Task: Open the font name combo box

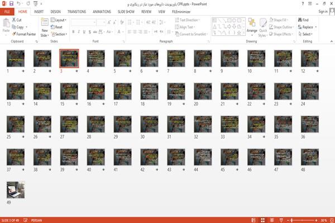Action: pyautogui.click(x=83, y=22)
